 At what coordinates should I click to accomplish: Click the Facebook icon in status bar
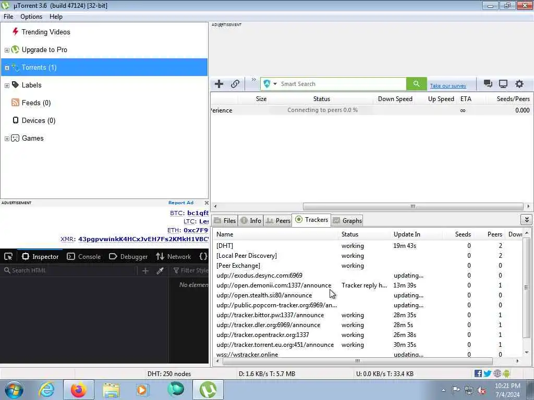click(478, 373)
